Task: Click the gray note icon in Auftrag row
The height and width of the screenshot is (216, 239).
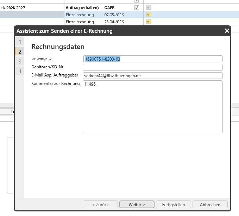Action: (149, 7)
